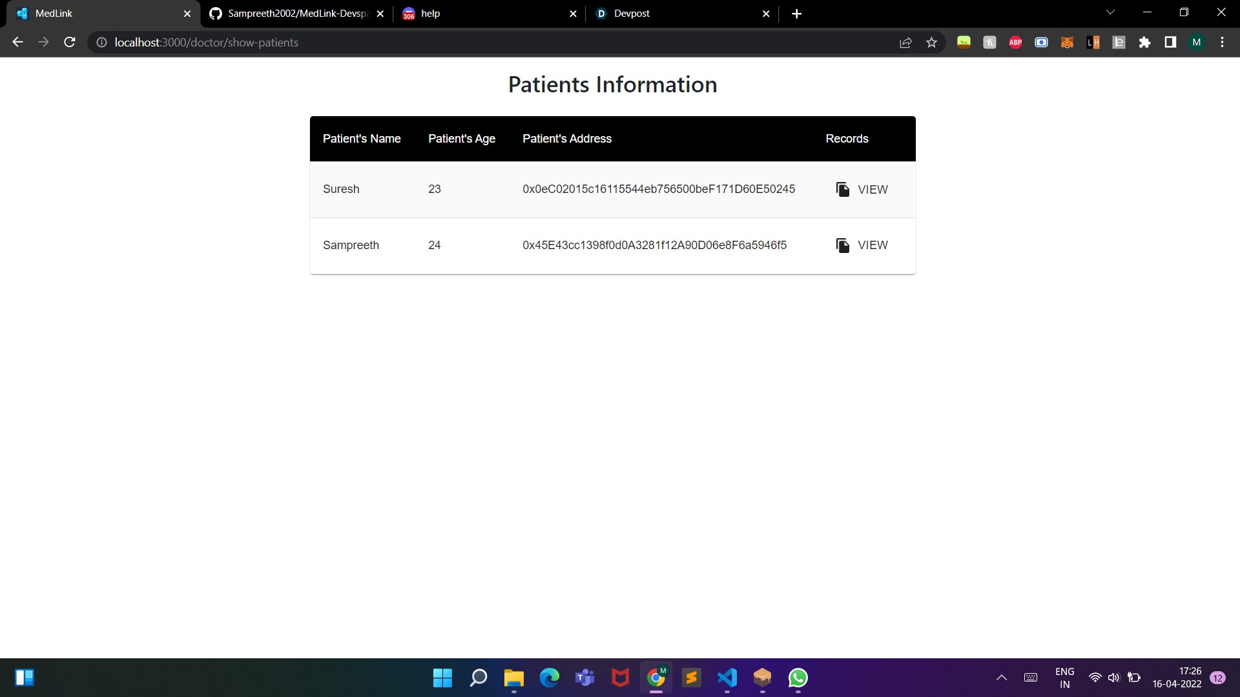Open the Extensions puzzle icon
The image size is (1240, 697).
coord(1144,43)
